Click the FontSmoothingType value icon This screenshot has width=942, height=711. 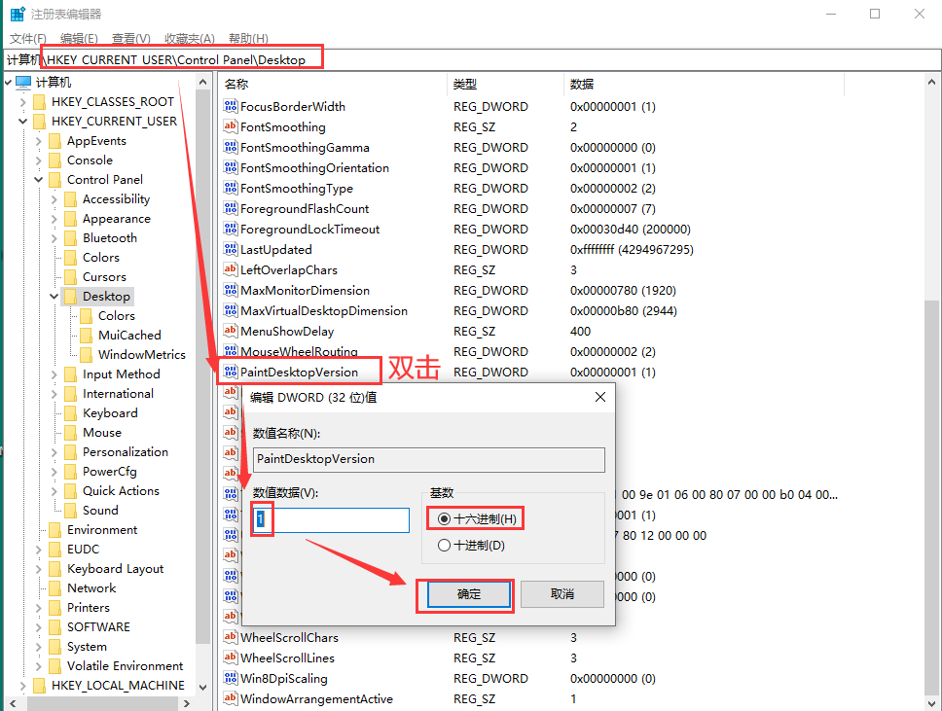click(x=230, y=188)
